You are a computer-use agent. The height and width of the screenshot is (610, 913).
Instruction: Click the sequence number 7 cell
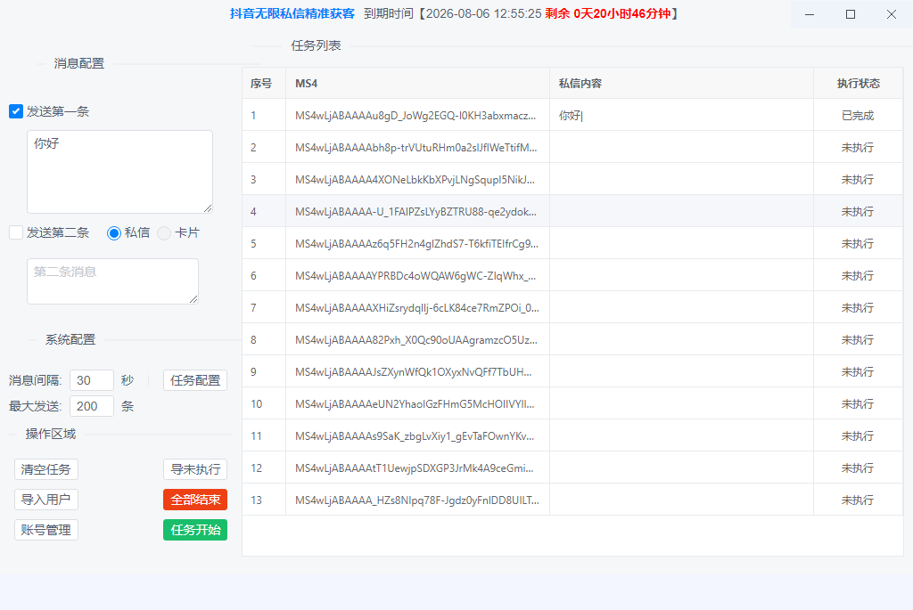pos(264,307)
